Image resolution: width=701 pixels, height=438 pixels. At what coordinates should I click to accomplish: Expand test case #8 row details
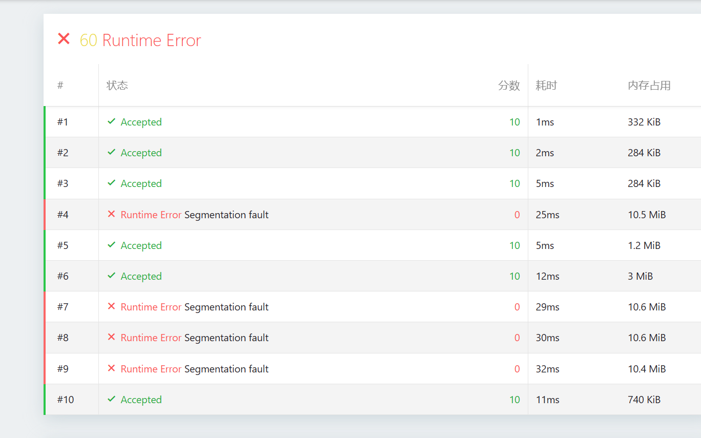pos(307,338)
